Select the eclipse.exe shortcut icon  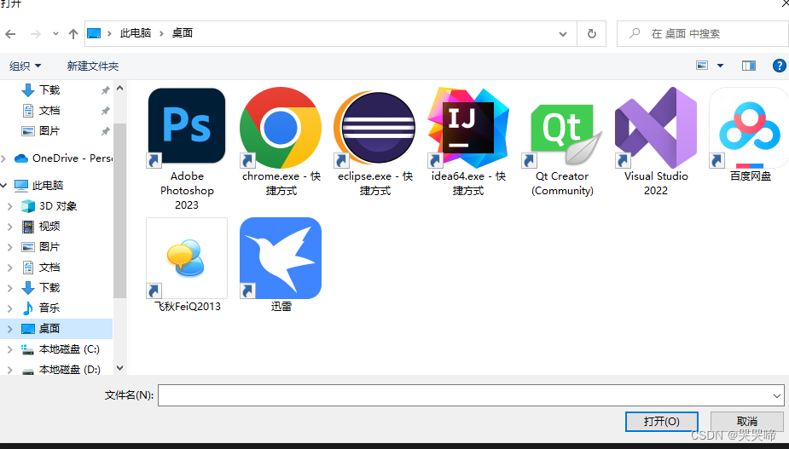(374, 128)
